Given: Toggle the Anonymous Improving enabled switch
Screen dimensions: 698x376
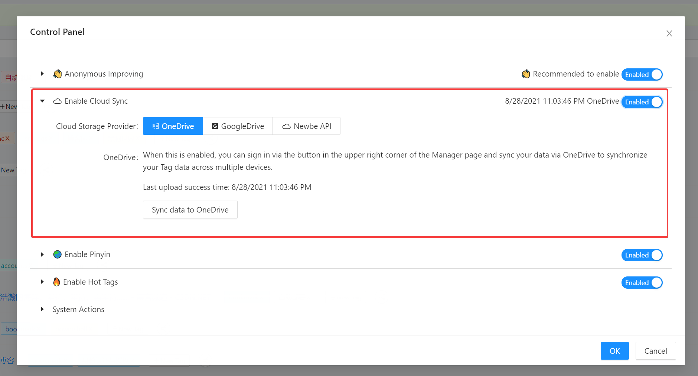Looking at the screenshot, I should coord(642,74).
